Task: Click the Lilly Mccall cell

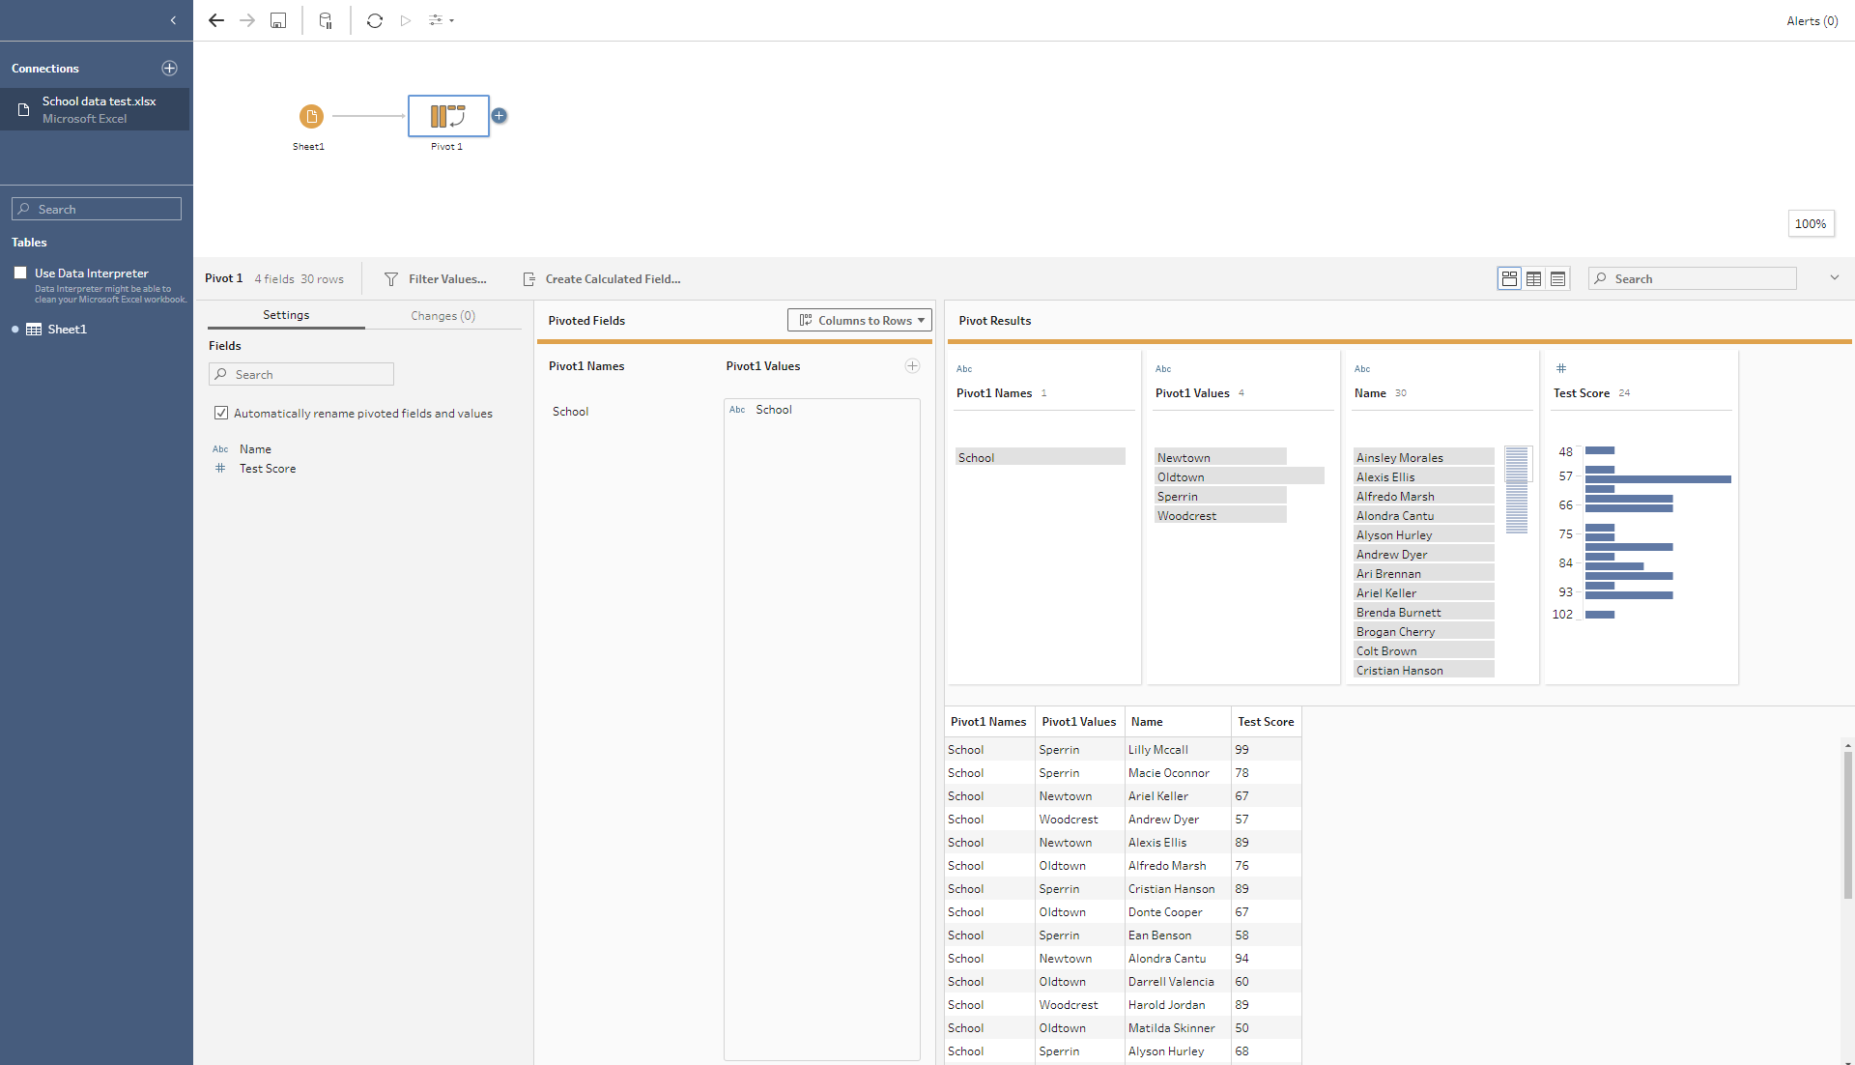Action: click(x=1178, y=750)
